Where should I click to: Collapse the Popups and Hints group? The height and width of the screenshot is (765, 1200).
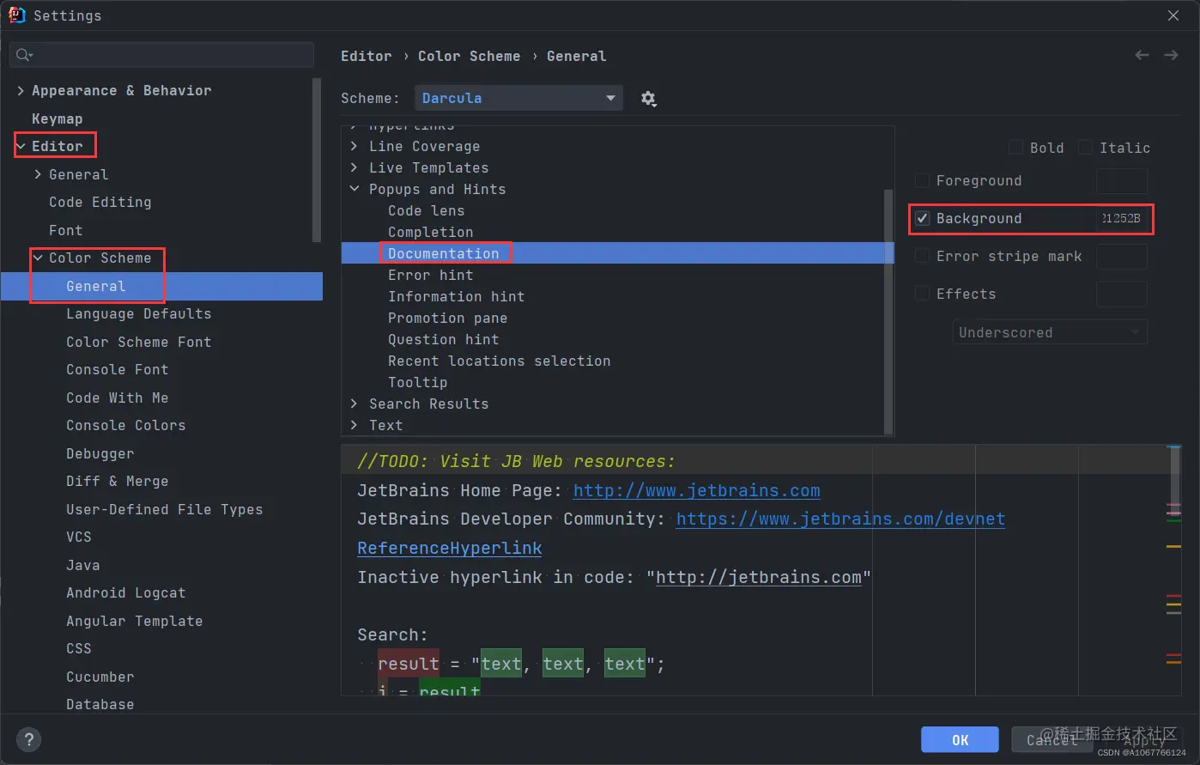point(355,189)
